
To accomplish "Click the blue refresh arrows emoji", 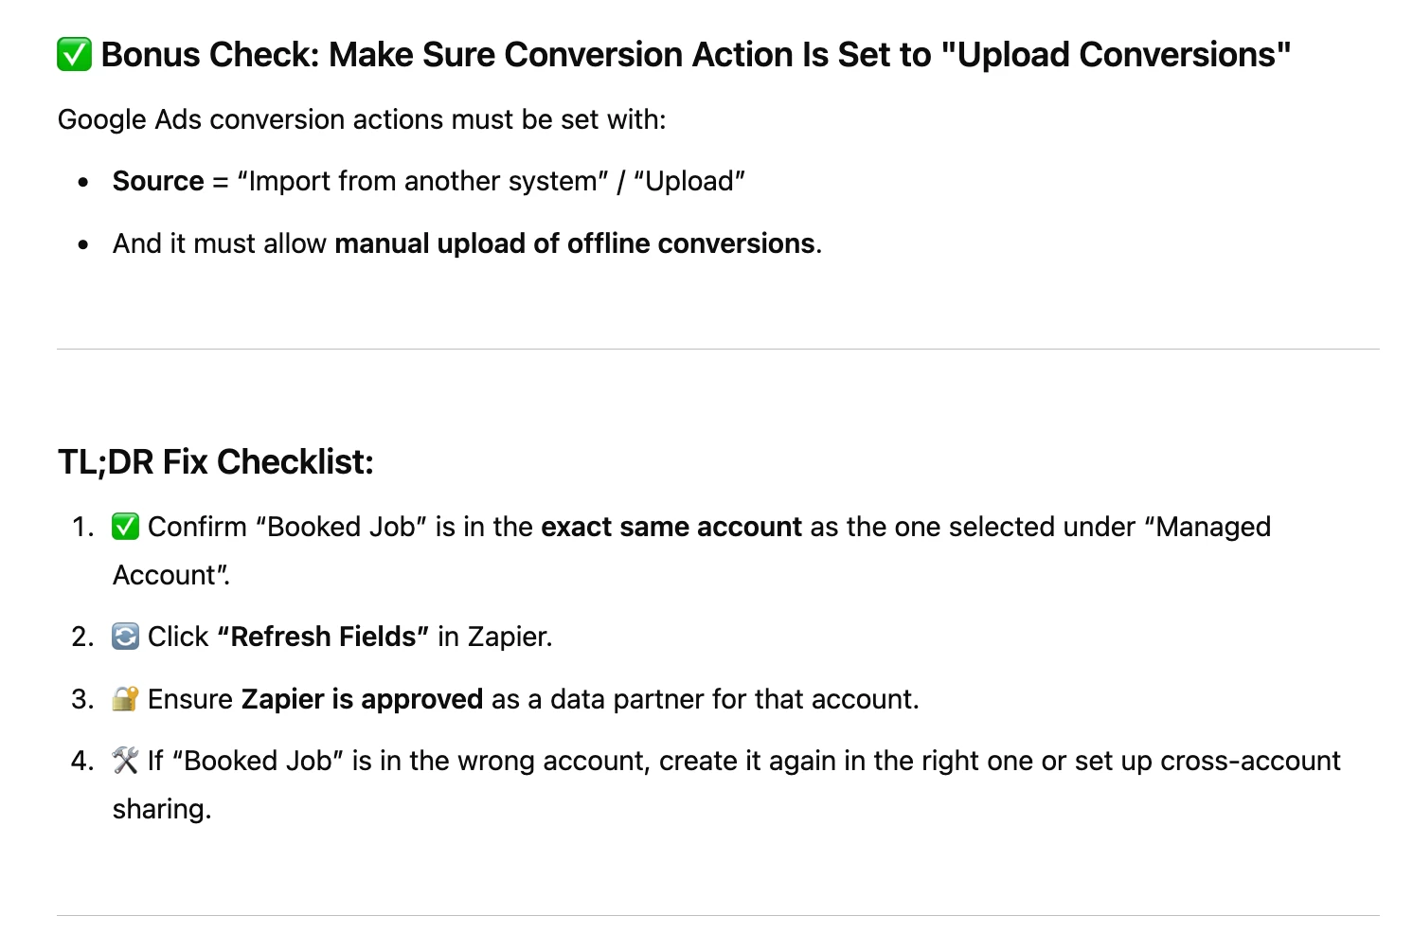I will pos(125,636).
